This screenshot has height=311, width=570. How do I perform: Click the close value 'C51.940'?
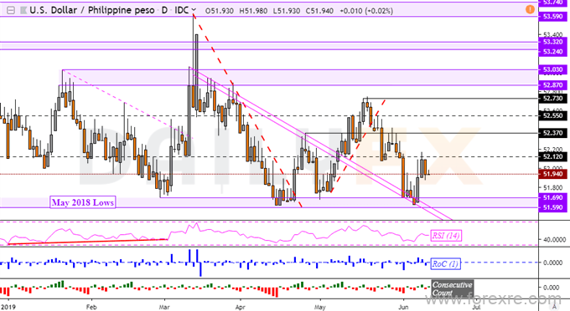tap(319, 11)
